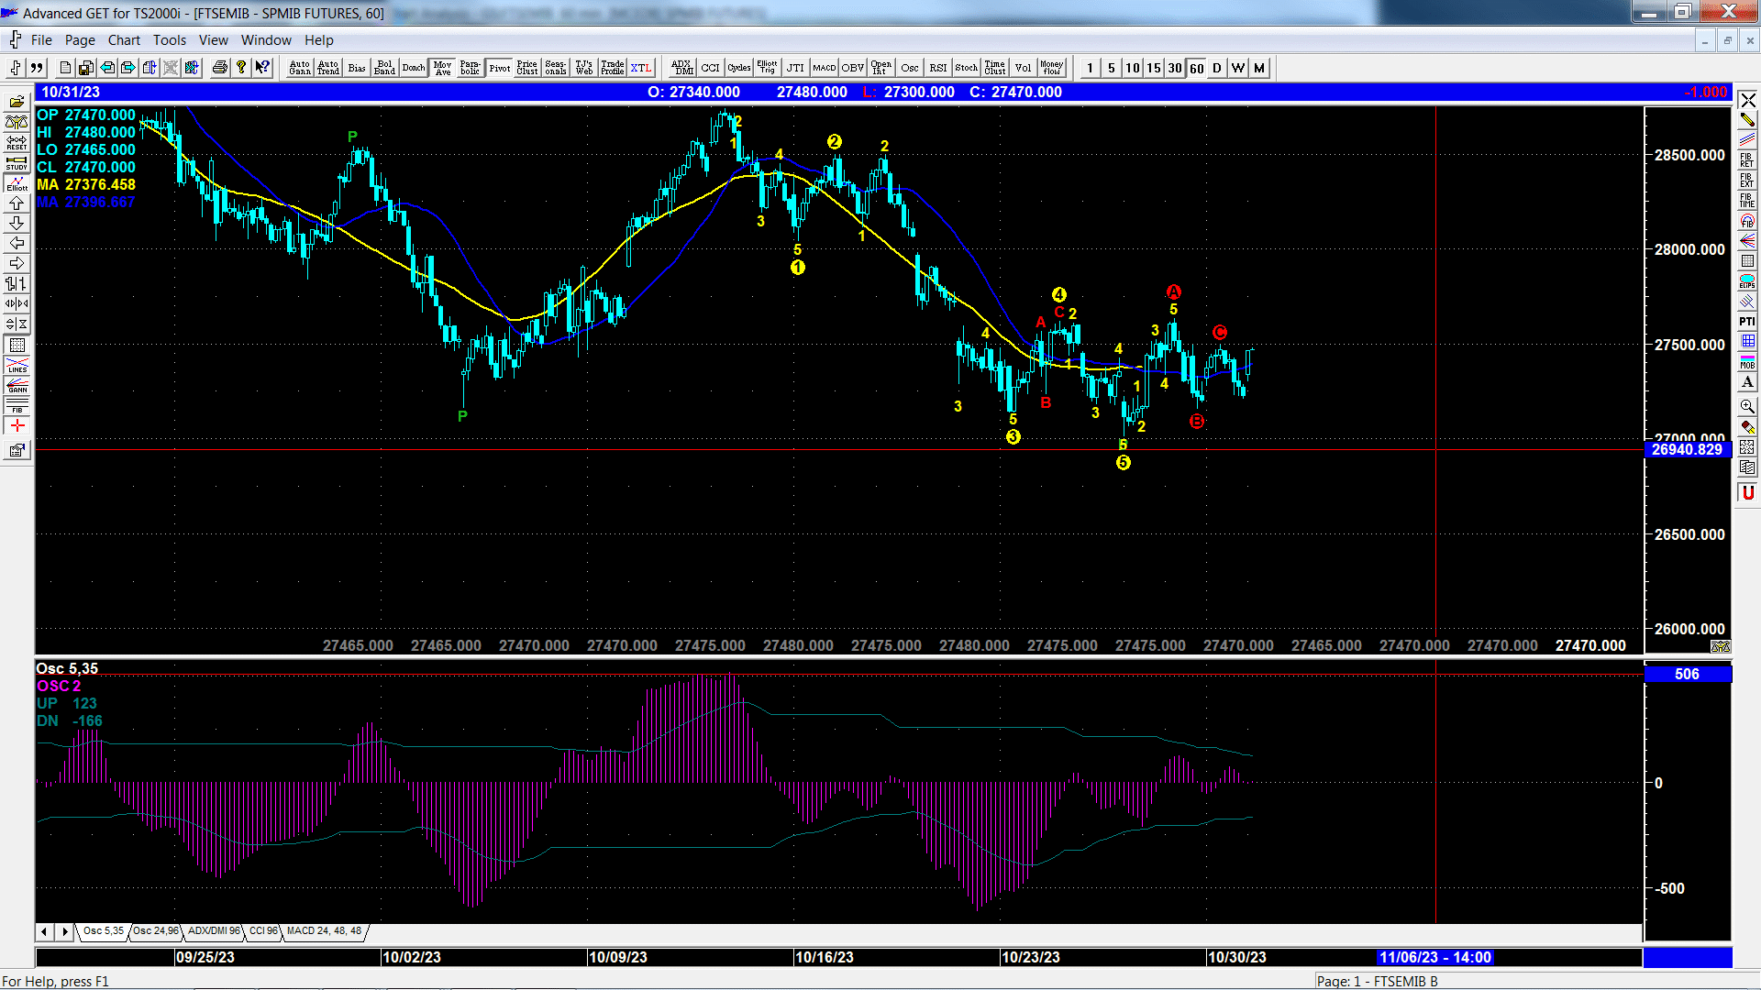
Task: Click the horizontal compress/expand icon
Action: tap(17, 304)
